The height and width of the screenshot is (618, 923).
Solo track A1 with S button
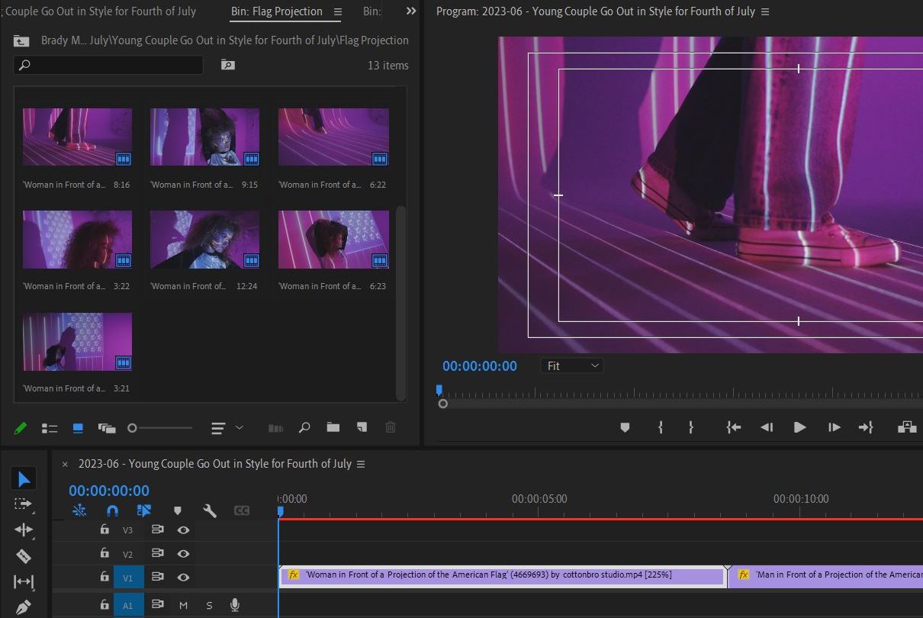(209, 605)
